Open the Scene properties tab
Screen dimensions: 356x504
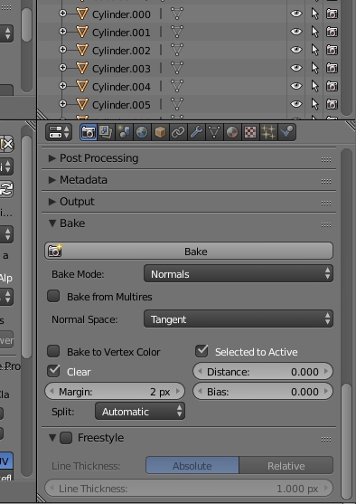click(124, 132)
